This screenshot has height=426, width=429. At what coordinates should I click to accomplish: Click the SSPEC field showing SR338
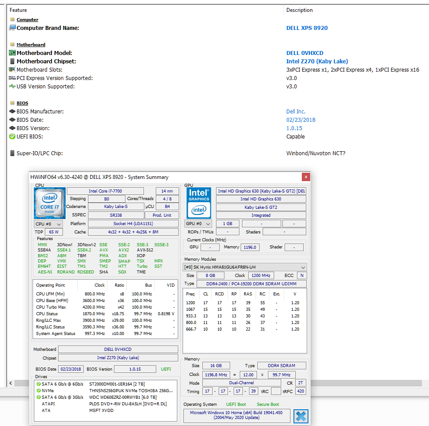(116, 215)
